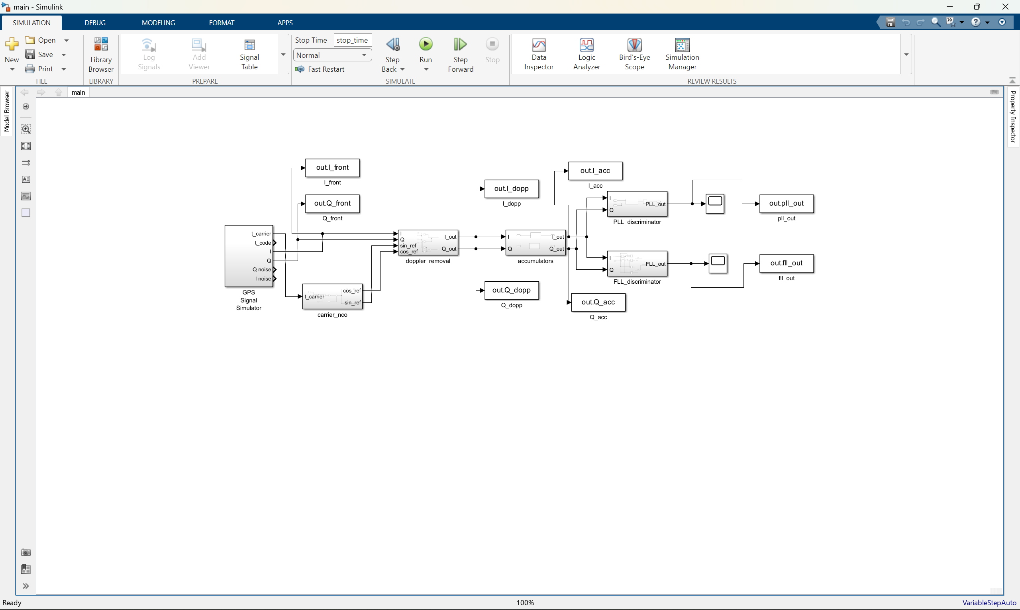Switch to the MODELING tab
Viewport: 1020px width, 610px height.
point(158,23)
